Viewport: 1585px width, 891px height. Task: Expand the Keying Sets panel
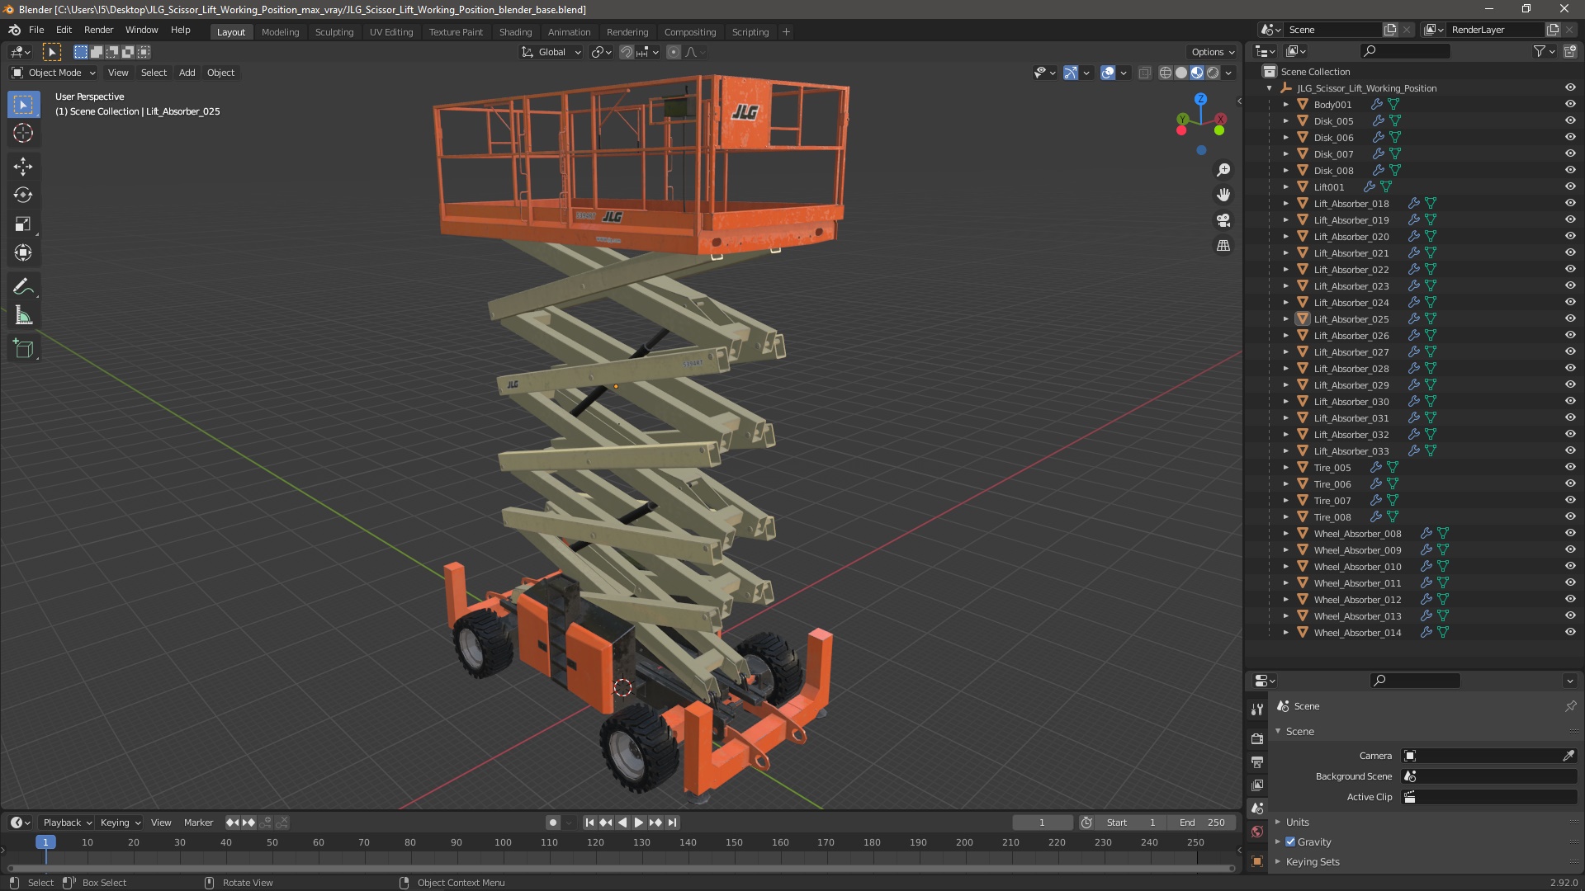(x=1312, y=862)
